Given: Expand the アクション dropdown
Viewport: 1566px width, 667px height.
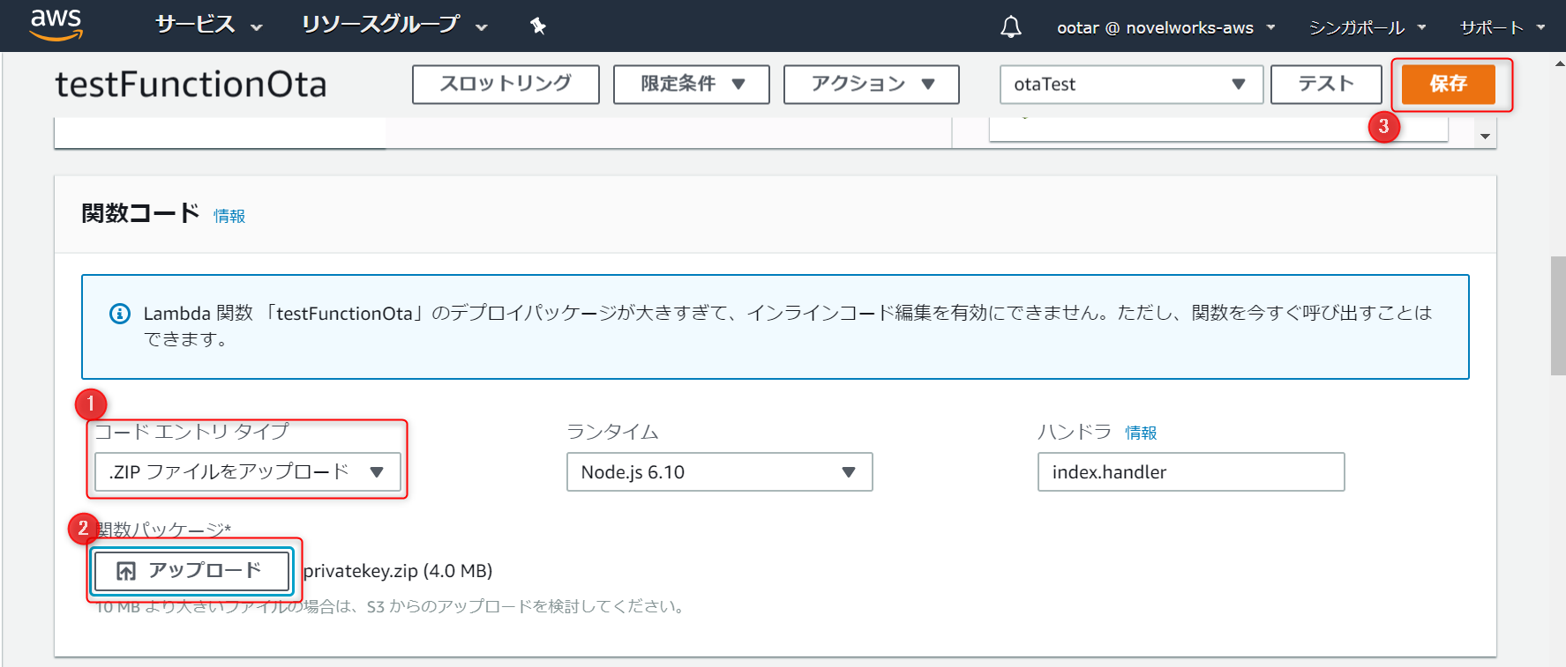Looking at the screenshot, I should pos(872,85).
